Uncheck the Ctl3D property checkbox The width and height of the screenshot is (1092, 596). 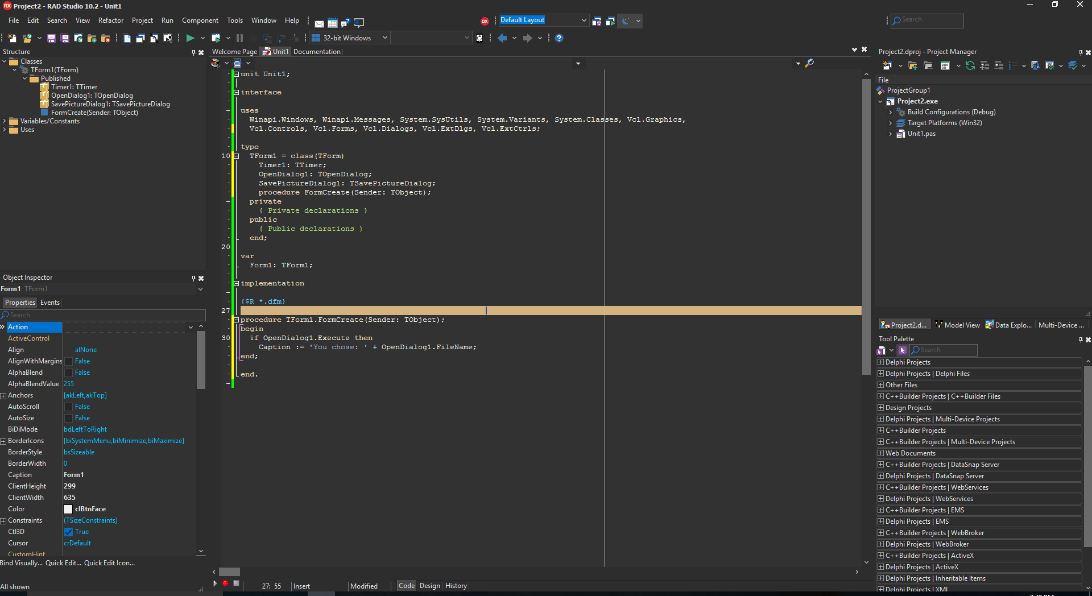coord(69,532)
